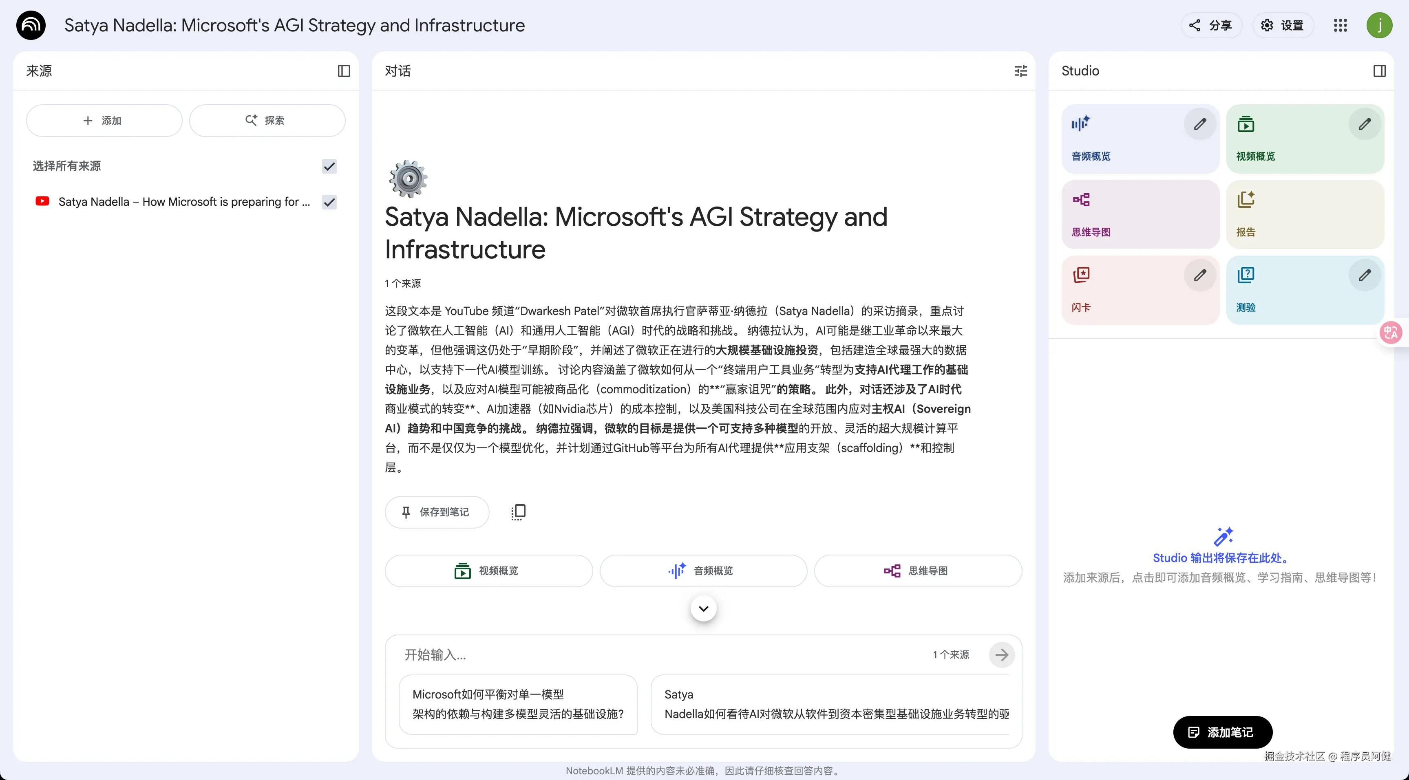Open chat configuration sliders icon
Image resolution: width=1409 pixels, height=780 pixels.
[x=1020, y=71]
